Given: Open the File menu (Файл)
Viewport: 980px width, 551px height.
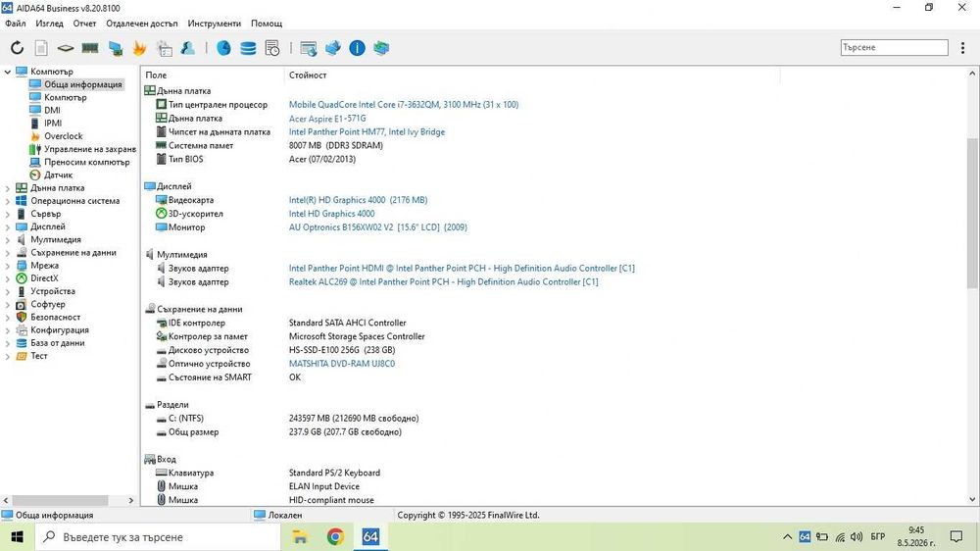Looking at the screenshot, I should click(15, 24).
